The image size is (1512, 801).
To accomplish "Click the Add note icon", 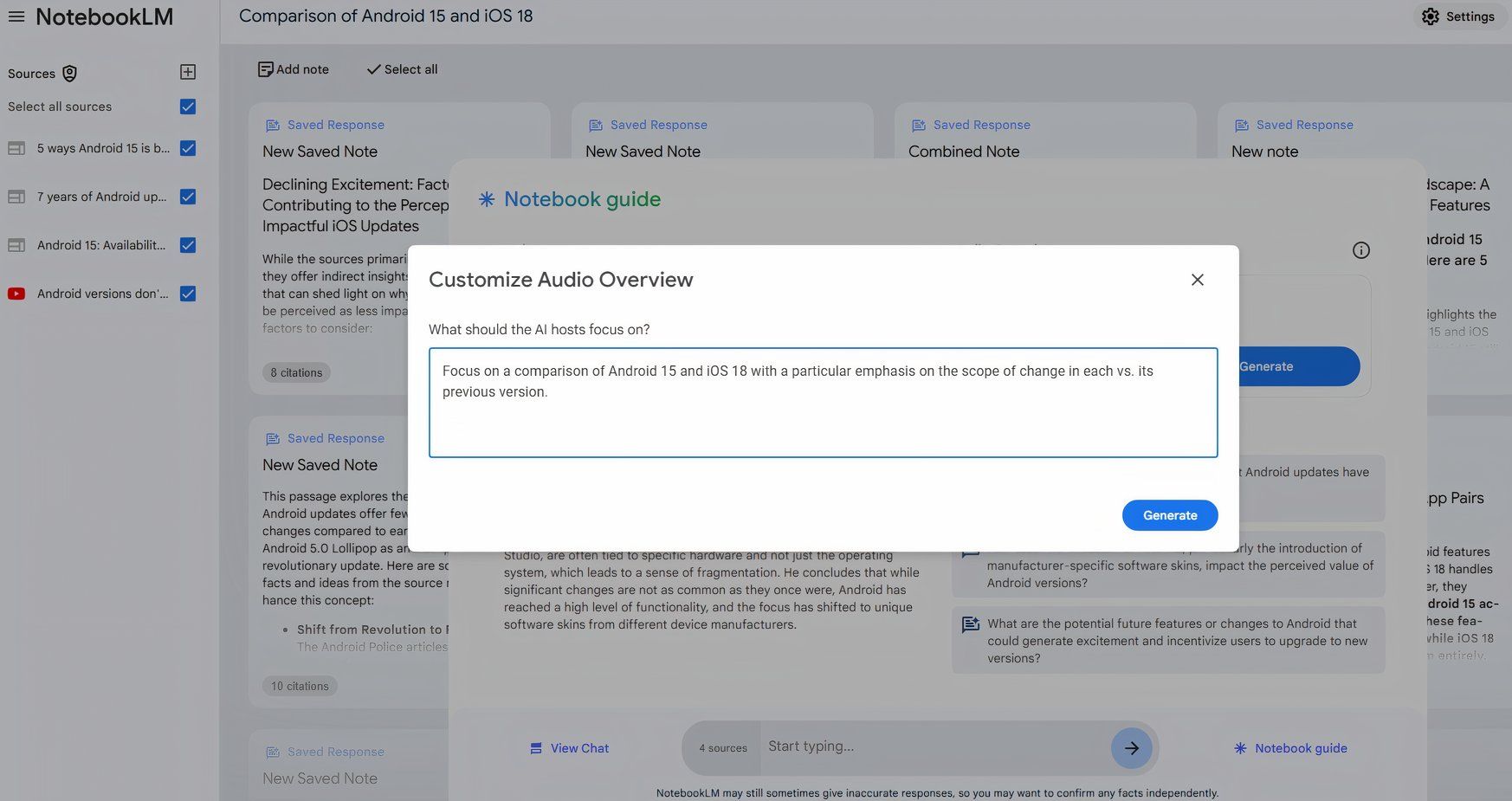I will (266, 69).
